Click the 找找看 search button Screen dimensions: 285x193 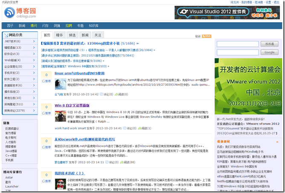(x=270, y=44)
